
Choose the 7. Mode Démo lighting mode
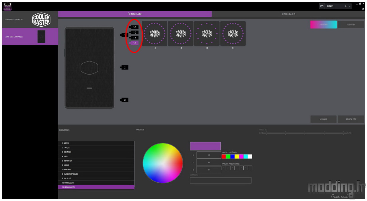pyautogui.click(x=96, y=169)
